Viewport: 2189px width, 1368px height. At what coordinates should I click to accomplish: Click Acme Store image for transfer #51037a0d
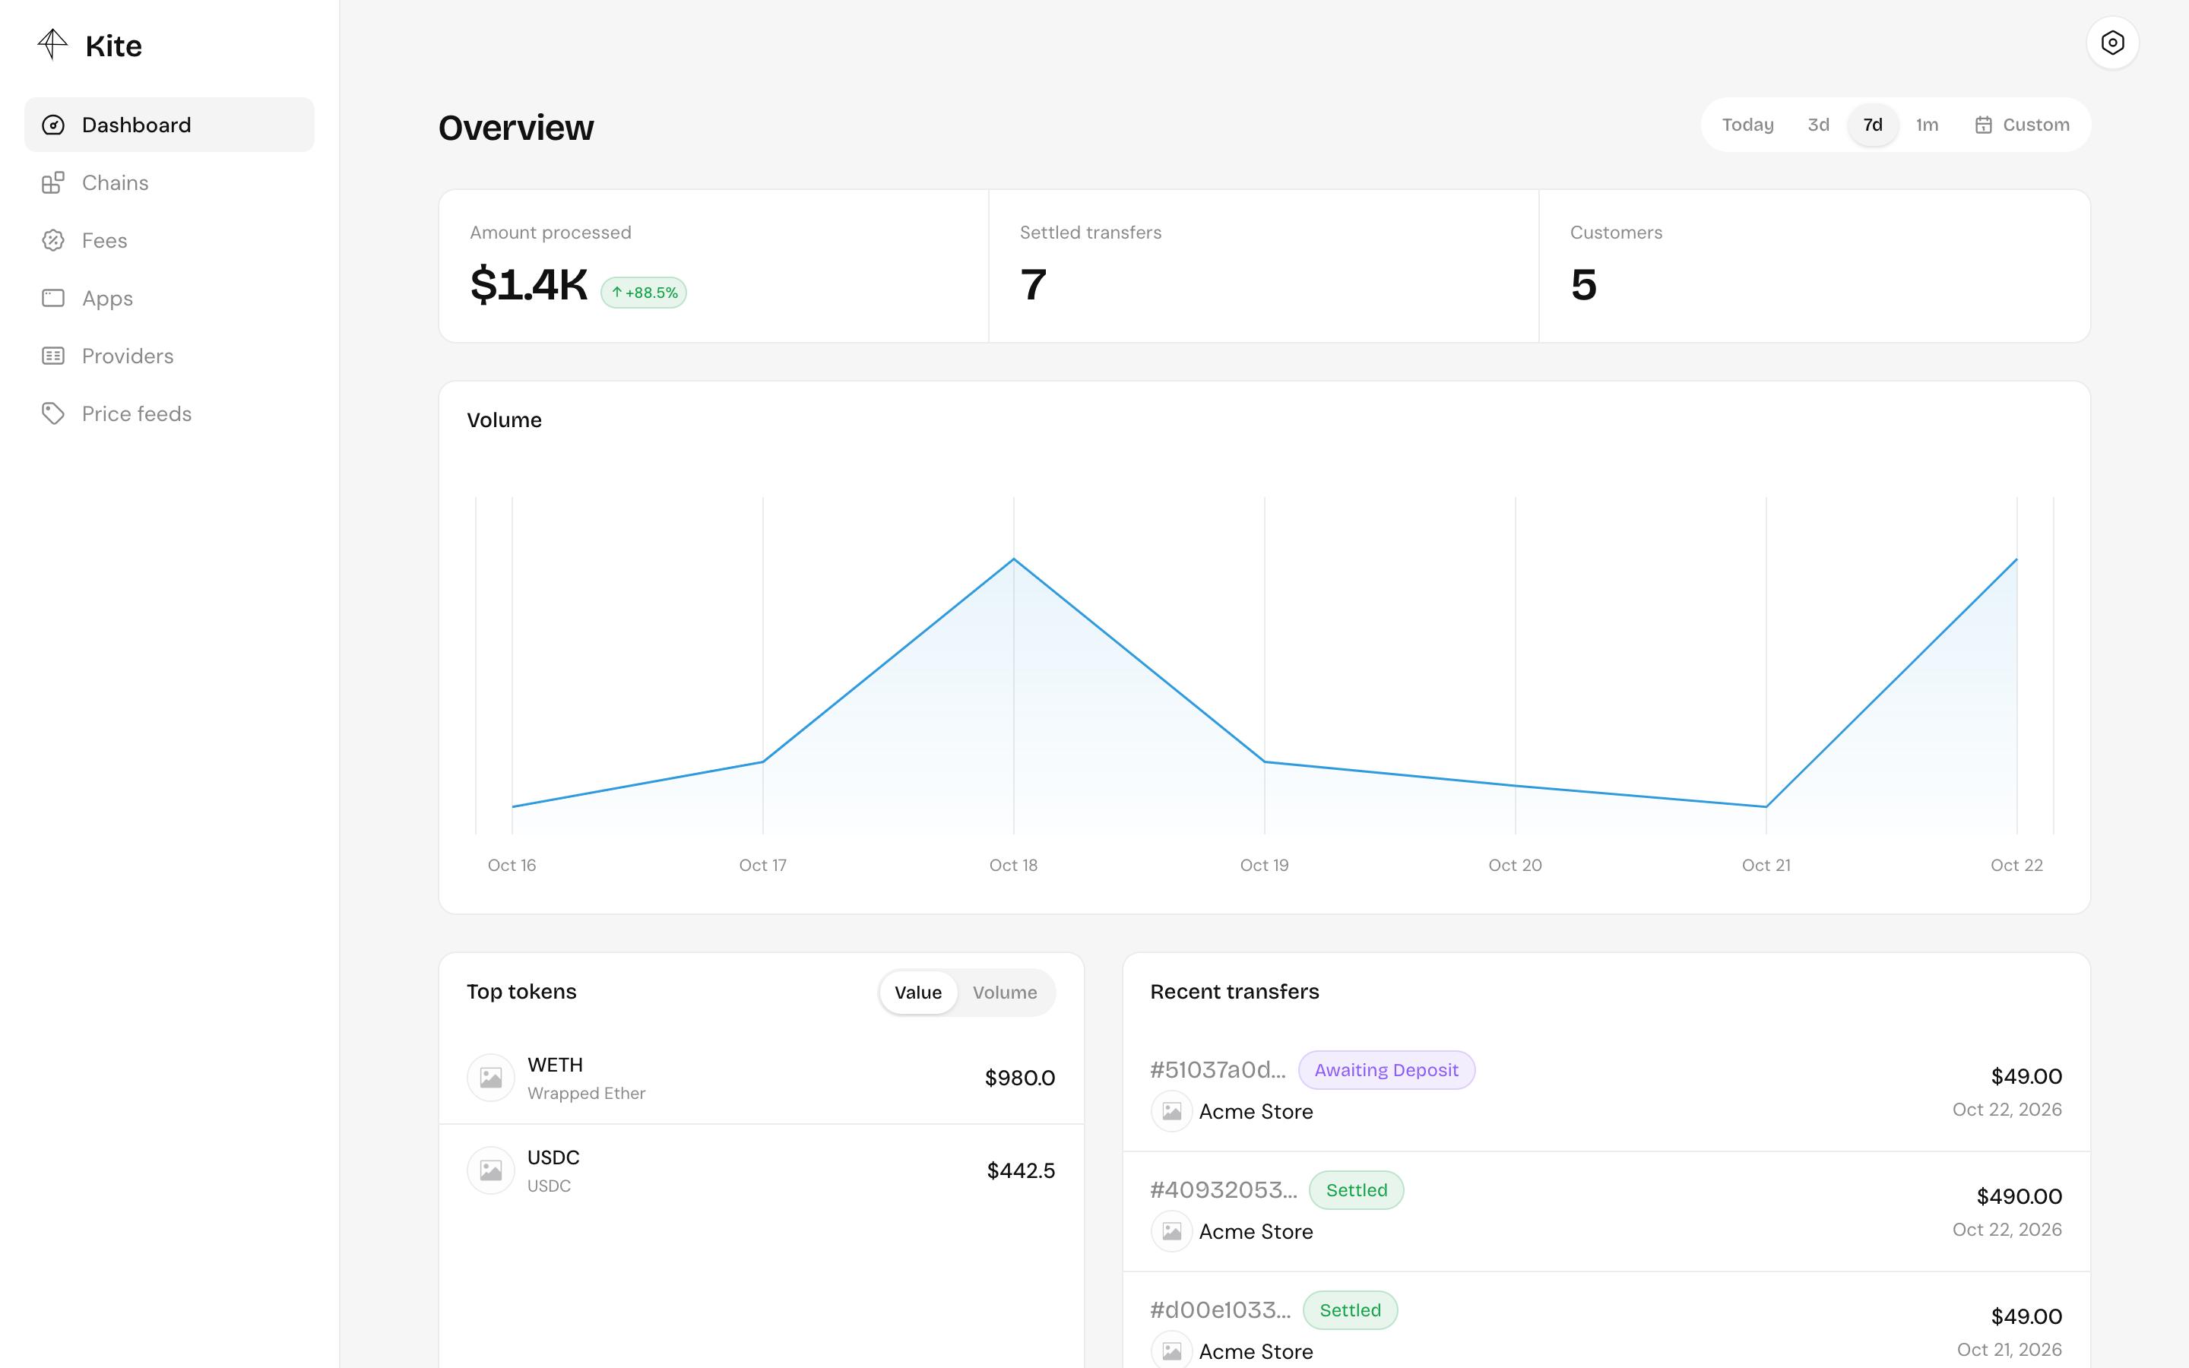(1171, 1112)
